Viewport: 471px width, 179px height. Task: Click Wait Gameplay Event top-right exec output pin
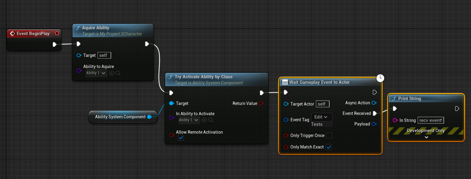coord(375,92)
